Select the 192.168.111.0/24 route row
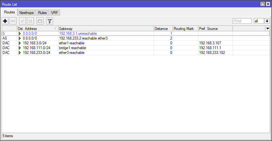 click(x=136, y=48)
